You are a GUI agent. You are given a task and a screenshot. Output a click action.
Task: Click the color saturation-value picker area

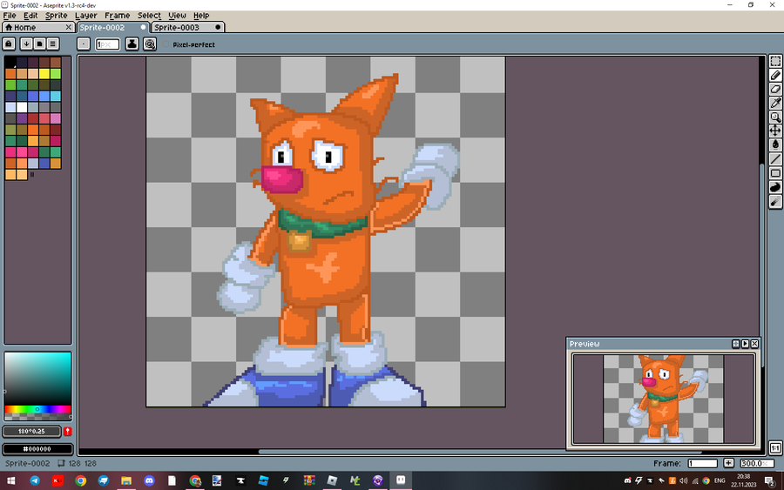(37, 378)
